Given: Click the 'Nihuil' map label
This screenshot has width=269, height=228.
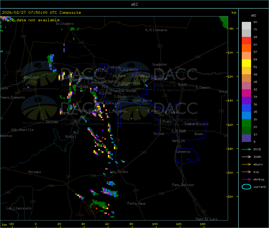Looking at the screenshot, I should [71, 137].
